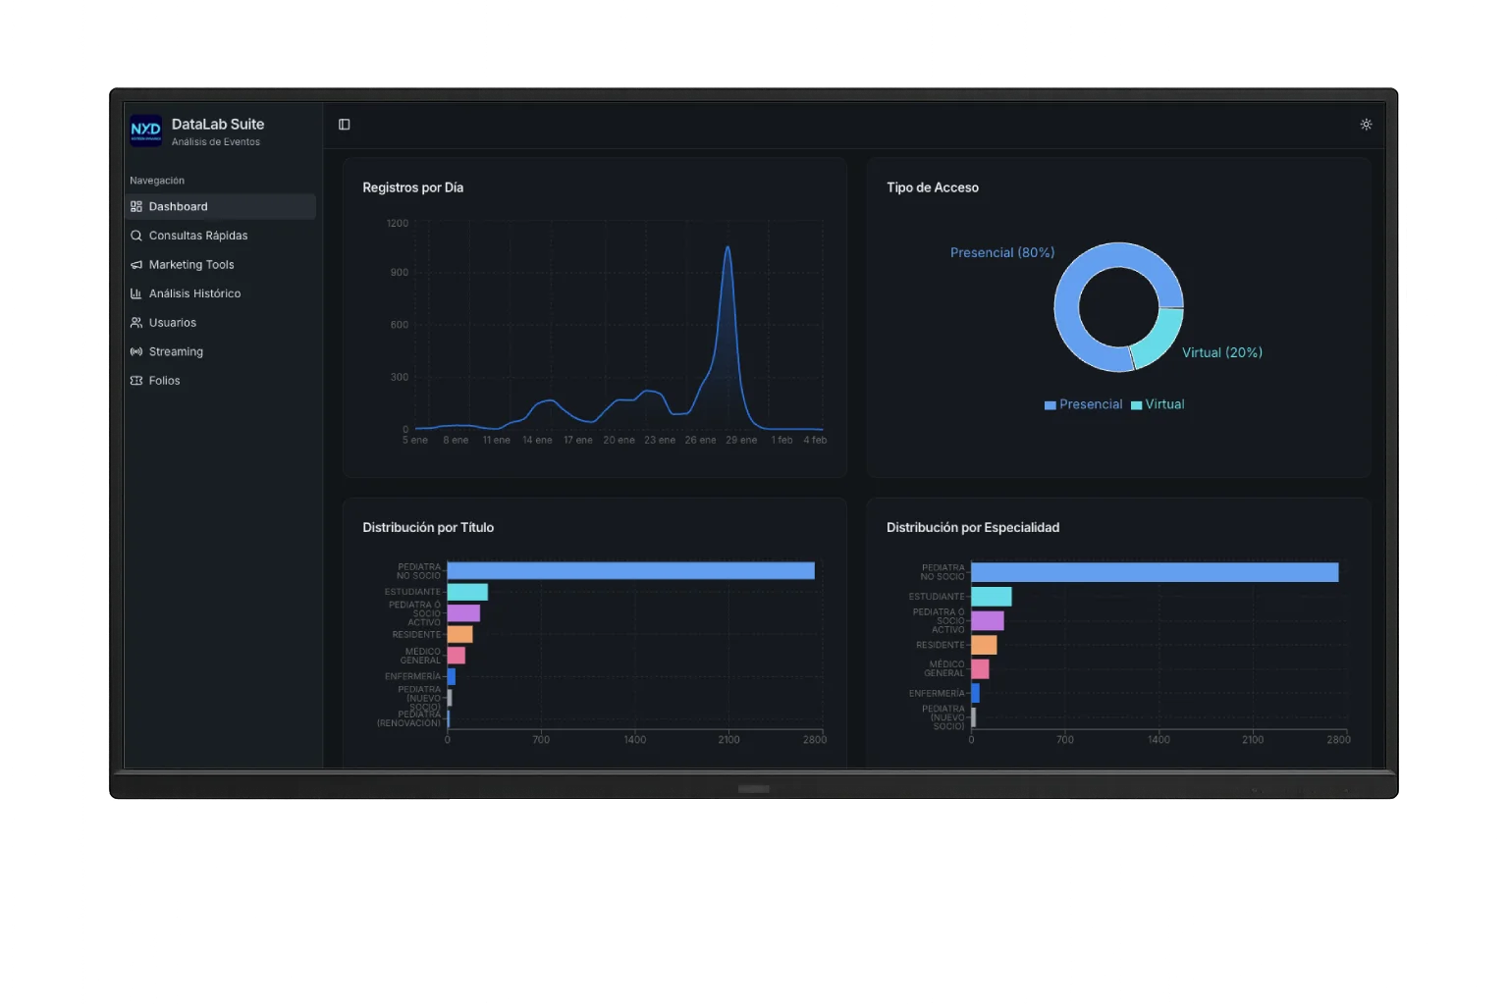This screenshot has width=1508, height=1005.
Task: Click the MÉDICO GENERAL bar in Distribución por Título
Action: (457, 656)
